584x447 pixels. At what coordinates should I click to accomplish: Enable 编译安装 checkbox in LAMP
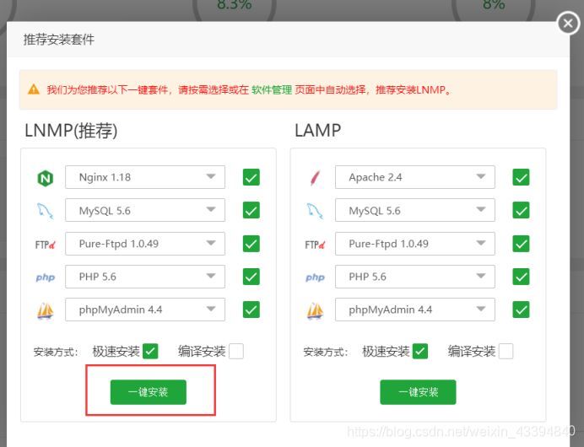click(x=506, y=351)
